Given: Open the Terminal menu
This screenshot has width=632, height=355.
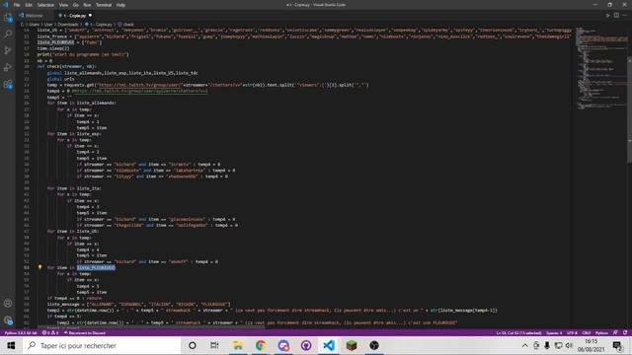Looking at the screenshot, I should [x=104, y=5].
